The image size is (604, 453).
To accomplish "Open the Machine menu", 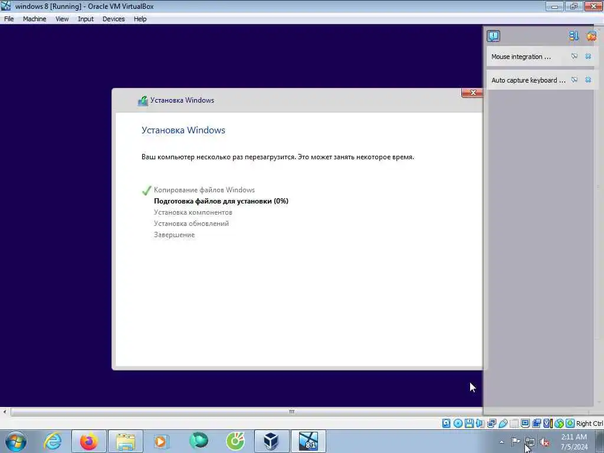I will coord(34,19).
